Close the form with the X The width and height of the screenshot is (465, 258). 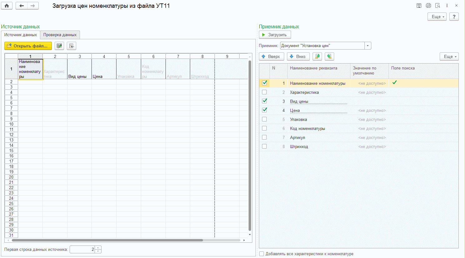[456, 6]
